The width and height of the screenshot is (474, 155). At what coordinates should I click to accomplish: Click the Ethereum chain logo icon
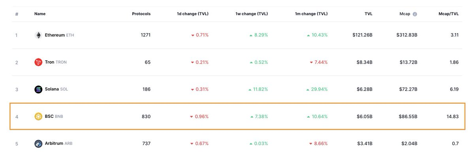click(38, 35)
